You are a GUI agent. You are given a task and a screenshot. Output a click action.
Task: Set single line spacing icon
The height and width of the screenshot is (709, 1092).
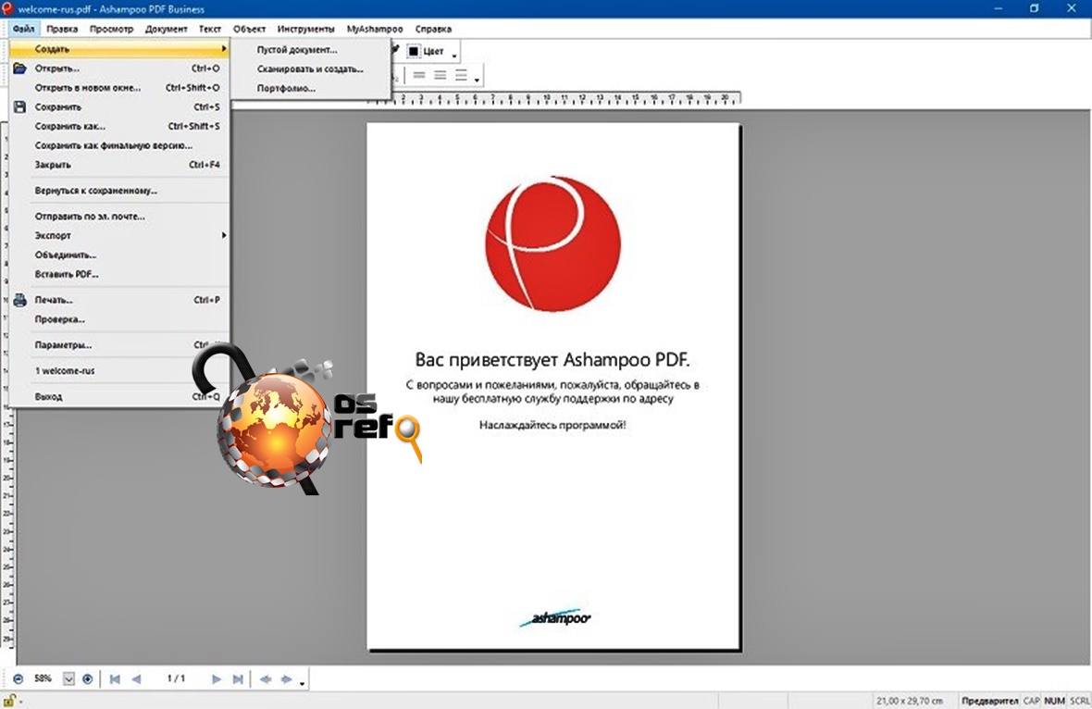(418, 75)
